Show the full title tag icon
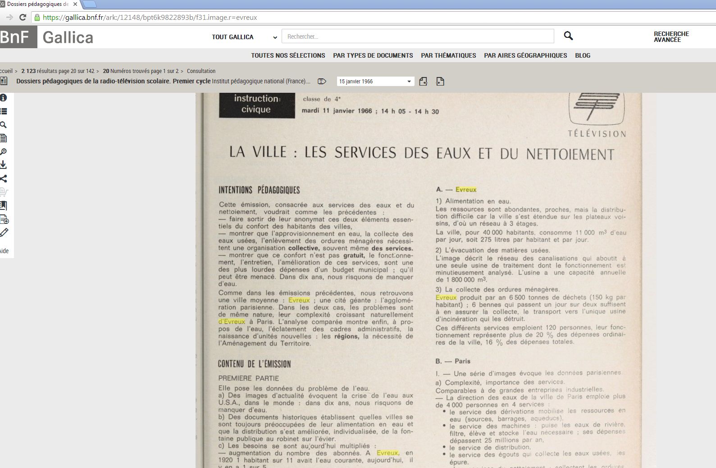 coord(322,82)
